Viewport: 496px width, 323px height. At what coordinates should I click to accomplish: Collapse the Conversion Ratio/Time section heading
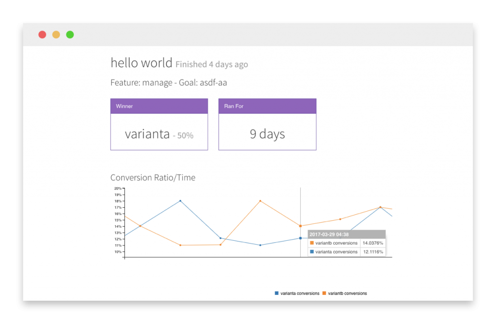tap(153, 177)
